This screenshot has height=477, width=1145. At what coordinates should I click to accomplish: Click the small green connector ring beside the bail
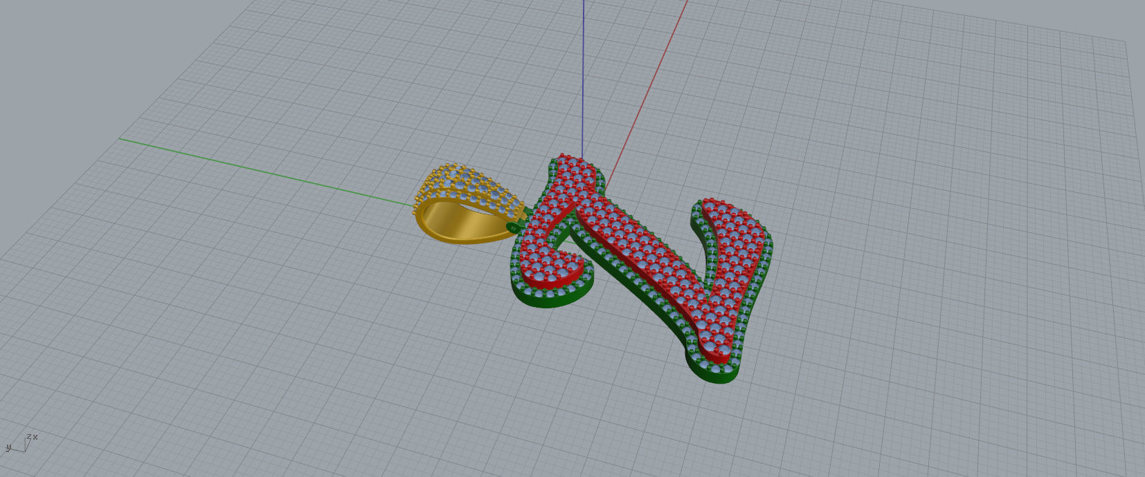(514, 227)
